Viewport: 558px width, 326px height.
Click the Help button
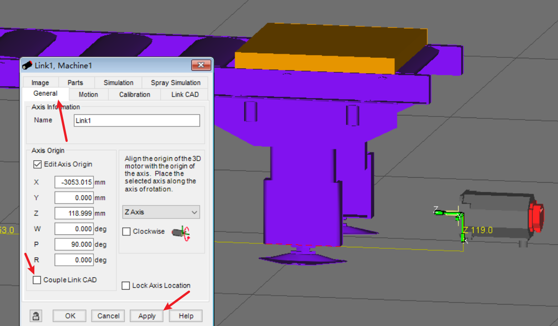click(x=186, y=316)
